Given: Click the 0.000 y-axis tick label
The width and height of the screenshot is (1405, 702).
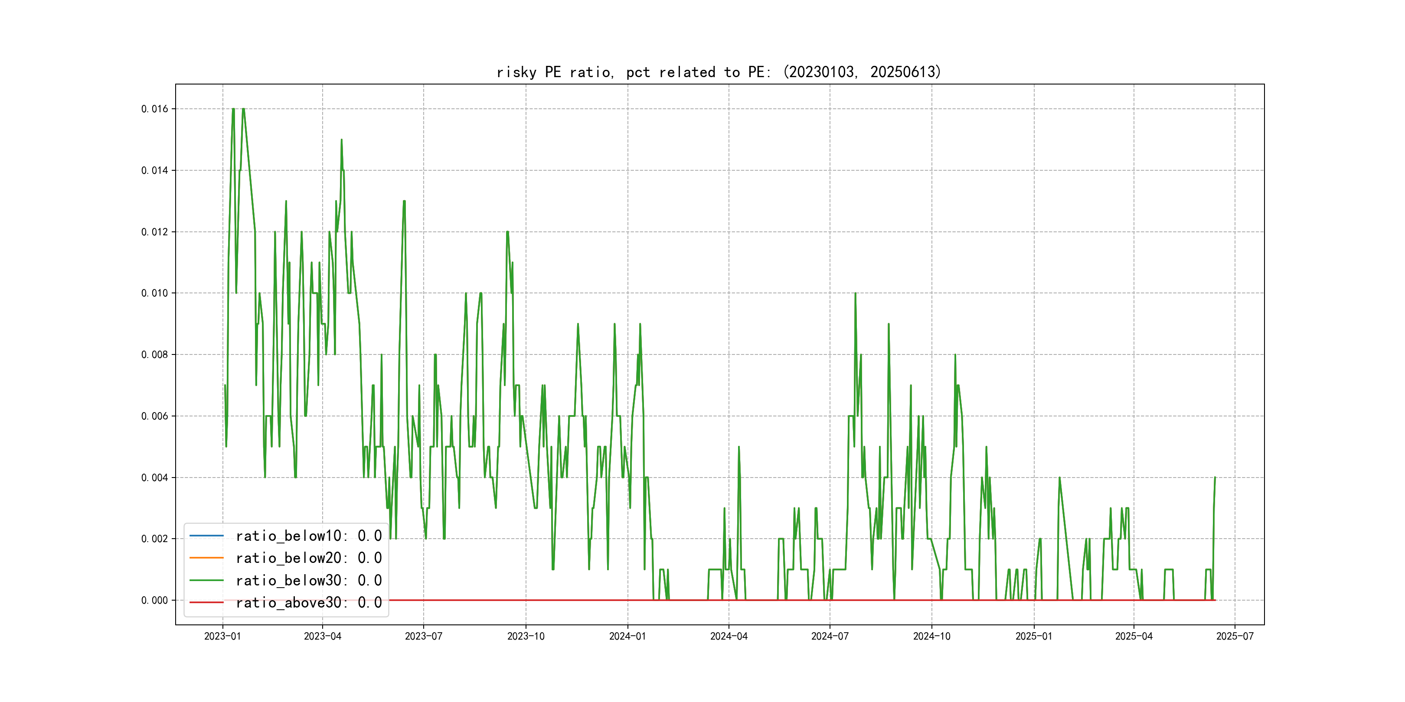Looking at the screenshot, I should (154, 600).
